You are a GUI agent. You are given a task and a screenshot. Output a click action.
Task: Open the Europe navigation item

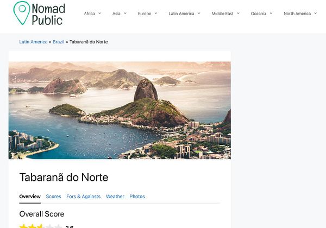pyautogui.click(x=145, y=14)
